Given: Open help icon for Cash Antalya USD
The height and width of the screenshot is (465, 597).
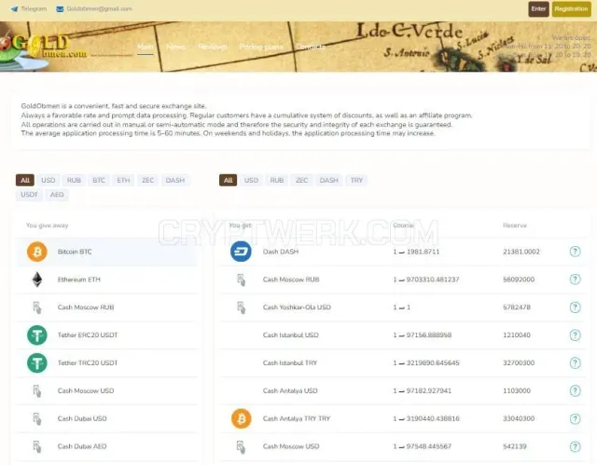Looking at the screenshot, I should tap(575, 390).
